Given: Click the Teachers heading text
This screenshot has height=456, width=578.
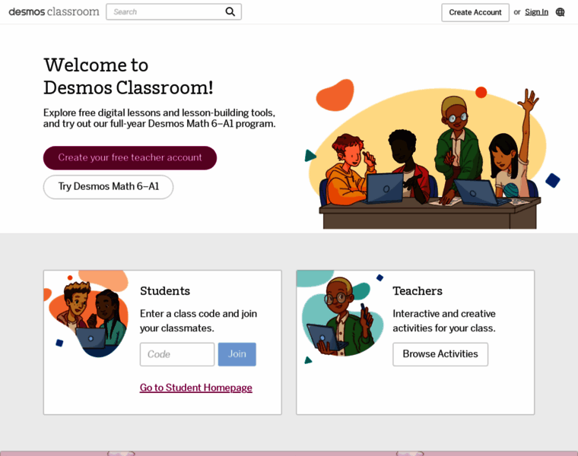Looking at the screenshot, I should pos(418,291).
